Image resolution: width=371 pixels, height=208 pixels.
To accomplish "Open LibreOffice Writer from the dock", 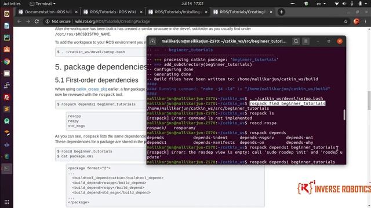I will 6,25.
